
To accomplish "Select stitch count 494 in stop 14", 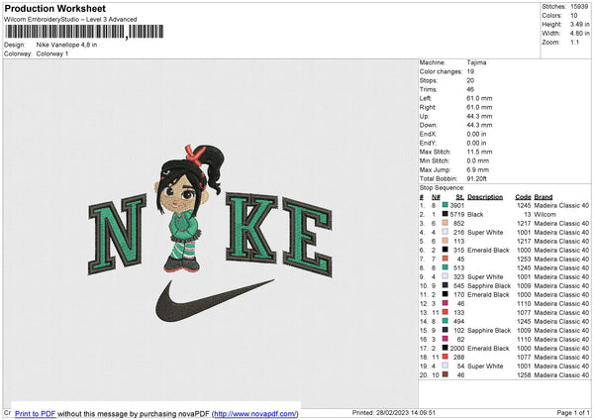I will coord(458,321).
